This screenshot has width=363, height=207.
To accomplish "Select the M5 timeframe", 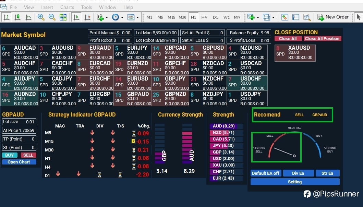I will click(160, 17).
